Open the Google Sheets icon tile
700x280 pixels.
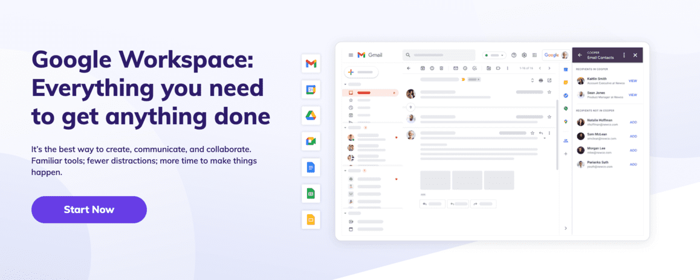coord(311,194)
